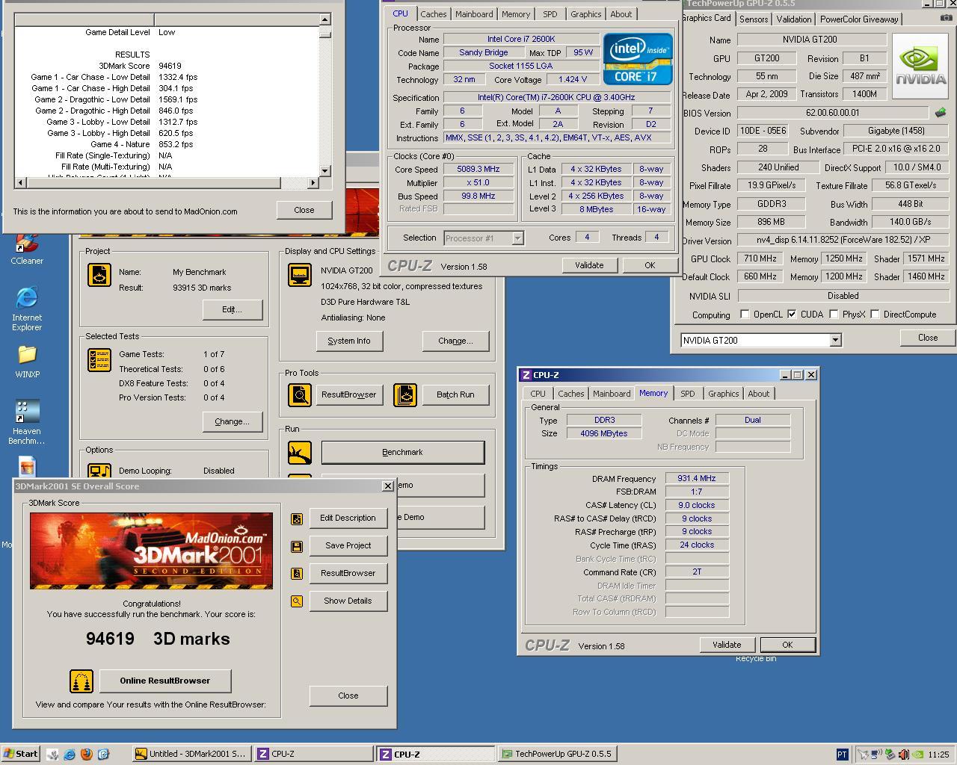Click the Display and CPU Settings monitor icon
957x765 pixels.
pos(300,275)
